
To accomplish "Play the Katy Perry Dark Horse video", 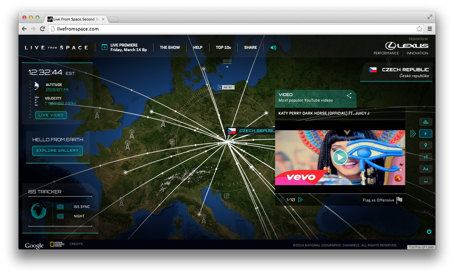I will tap(340, 158).
